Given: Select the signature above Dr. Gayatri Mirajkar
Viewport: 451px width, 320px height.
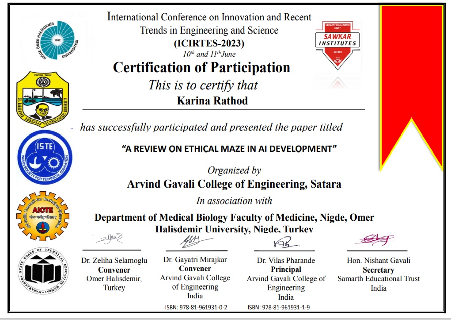Looking at the screenshot, I should click(196, 241).
